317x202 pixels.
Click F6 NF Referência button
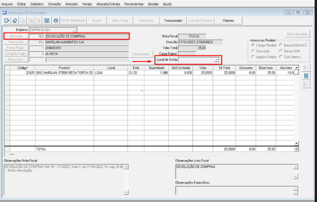(x=73, y=21)
